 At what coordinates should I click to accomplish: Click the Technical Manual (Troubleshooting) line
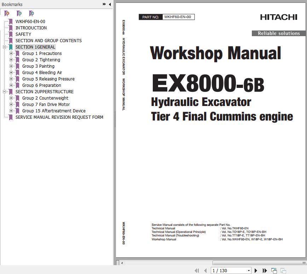point(175,235)
